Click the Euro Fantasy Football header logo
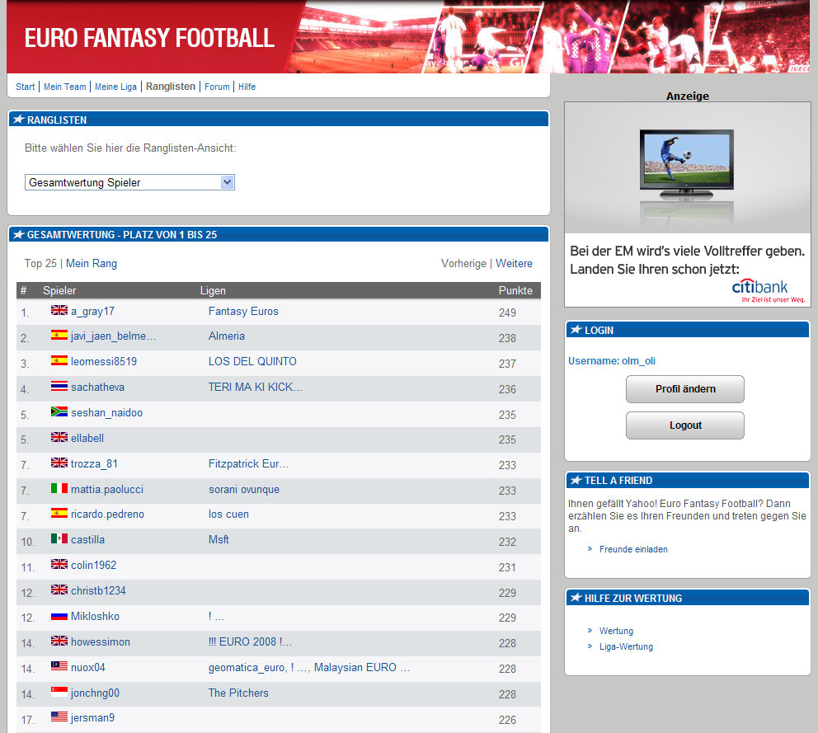The height and width of the screenshot is (733, 818). [x=149, y=38]
